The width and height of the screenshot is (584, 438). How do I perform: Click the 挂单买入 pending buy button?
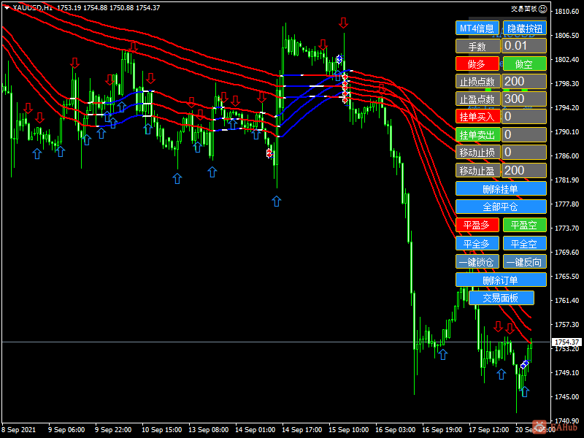tap(477, 117)
